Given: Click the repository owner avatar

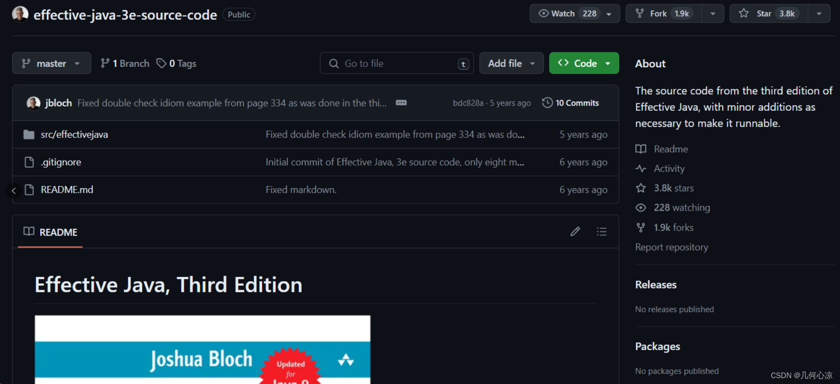Looking at the screenshot, I should point(20,14).
